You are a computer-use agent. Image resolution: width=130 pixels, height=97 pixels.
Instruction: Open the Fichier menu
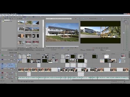2,15
